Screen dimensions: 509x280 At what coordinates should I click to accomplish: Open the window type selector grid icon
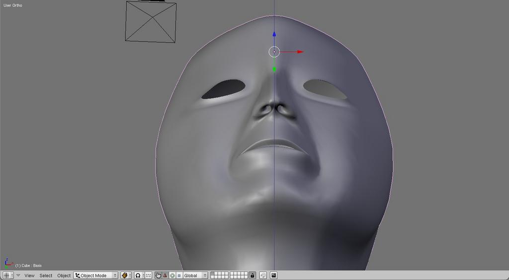click(x=8, y=276)
